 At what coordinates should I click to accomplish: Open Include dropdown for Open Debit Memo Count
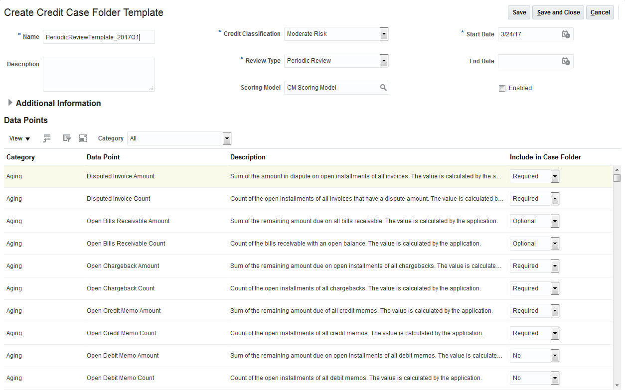[x=555, y=378]
